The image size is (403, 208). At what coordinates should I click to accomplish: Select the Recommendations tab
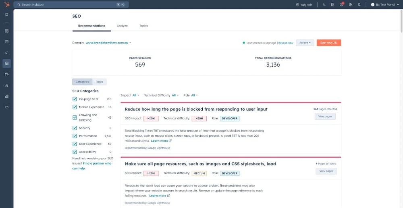(92, 26)
